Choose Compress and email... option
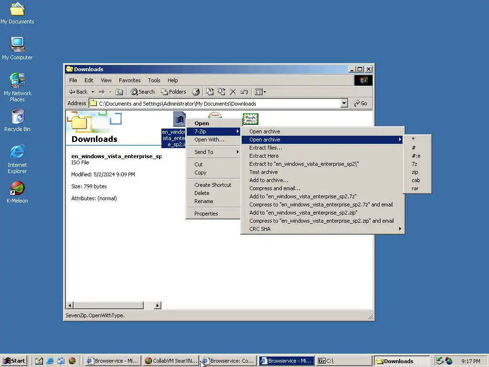This screenshot has height=367, width=489. pos(322,188)
